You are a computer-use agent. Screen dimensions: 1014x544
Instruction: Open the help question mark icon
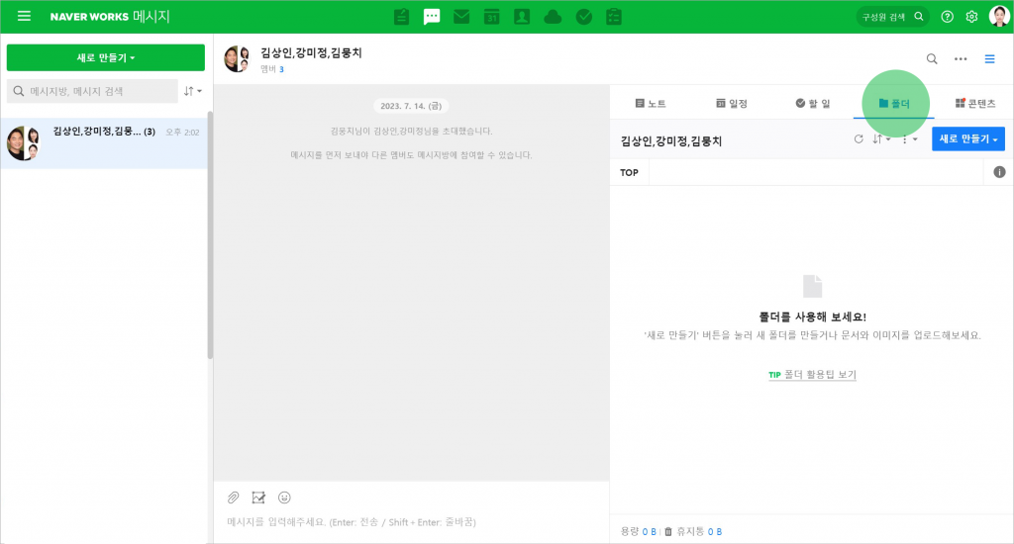[x=947, y=17]
